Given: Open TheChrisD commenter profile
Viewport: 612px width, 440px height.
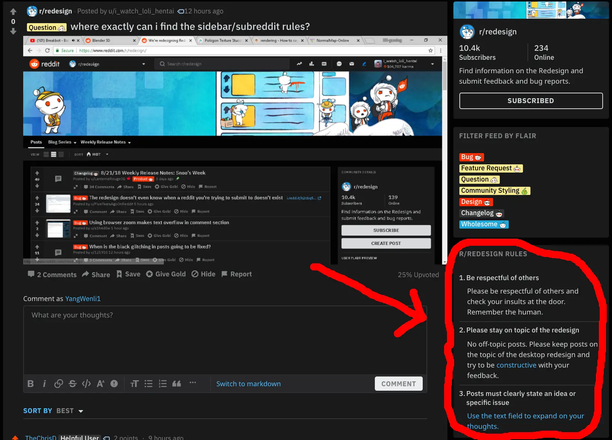Looking at the screenshot, I should (41, 437).
